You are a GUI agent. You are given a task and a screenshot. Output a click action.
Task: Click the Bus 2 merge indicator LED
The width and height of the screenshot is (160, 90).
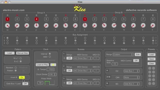(x=64, y=70)
